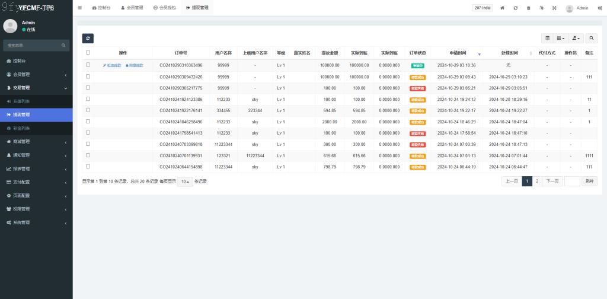
Task: Open 商城管理 in the sidebar menu
Action: (x=36, y=142)
